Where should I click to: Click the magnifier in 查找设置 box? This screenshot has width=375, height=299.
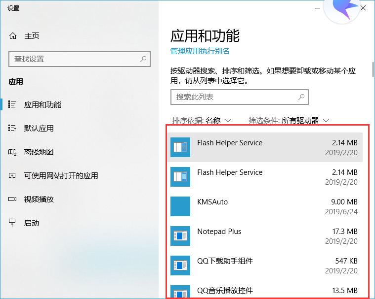143,59
